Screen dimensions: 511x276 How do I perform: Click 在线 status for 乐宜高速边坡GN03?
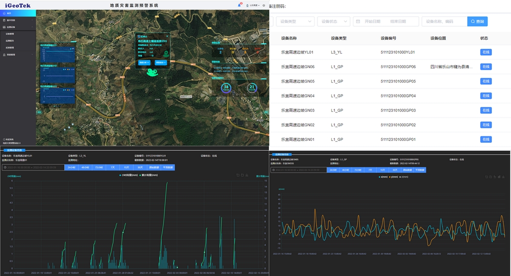tap(486, 110)
